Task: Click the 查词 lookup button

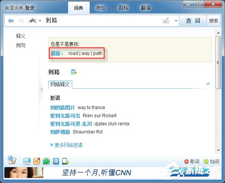Action: coord(193,21)
